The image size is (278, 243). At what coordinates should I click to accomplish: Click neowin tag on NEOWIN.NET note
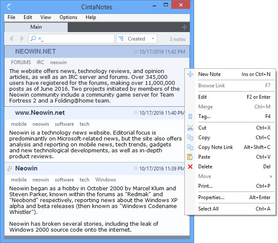[58, 62]
